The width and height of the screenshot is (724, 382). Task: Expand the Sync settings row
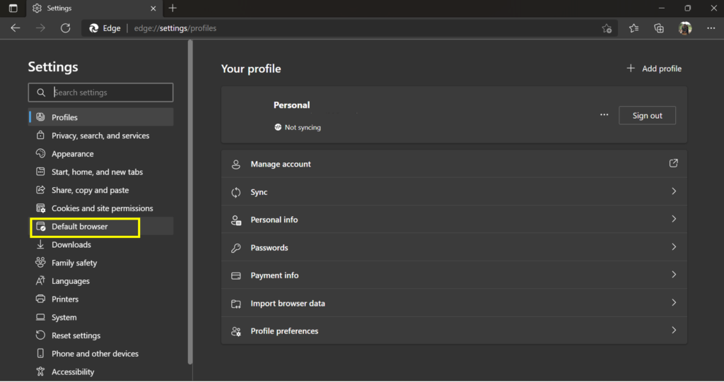453,192
